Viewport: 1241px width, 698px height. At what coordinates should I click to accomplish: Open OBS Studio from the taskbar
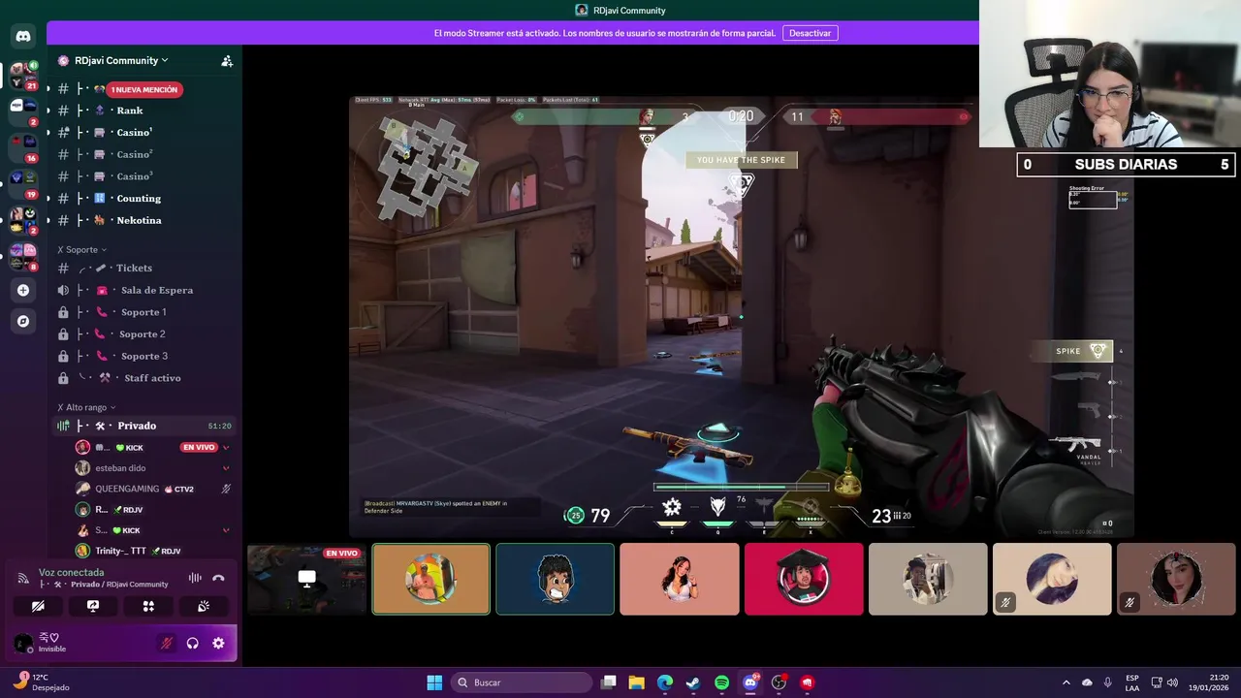[779, 682]
